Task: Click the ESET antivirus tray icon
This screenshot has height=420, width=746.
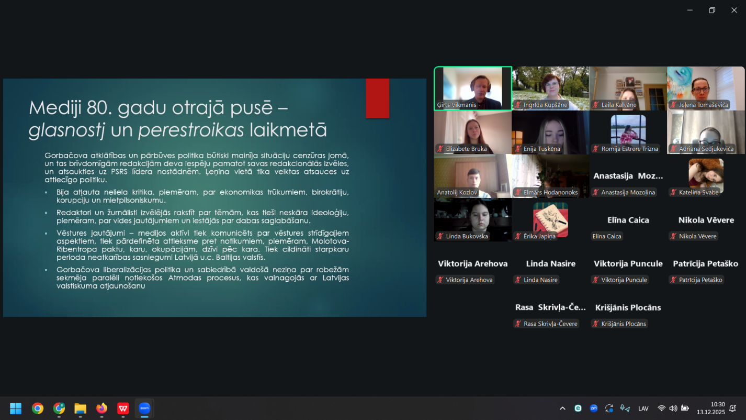Action: pos(578,408)
